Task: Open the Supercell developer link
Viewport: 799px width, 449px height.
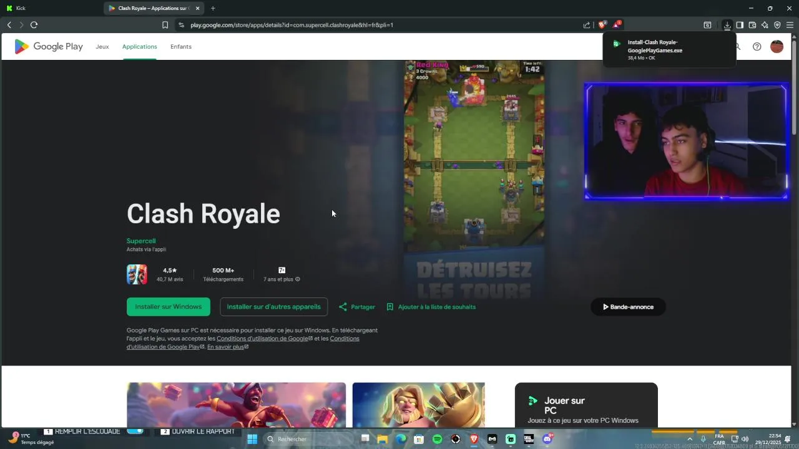Action: [141, 241]
